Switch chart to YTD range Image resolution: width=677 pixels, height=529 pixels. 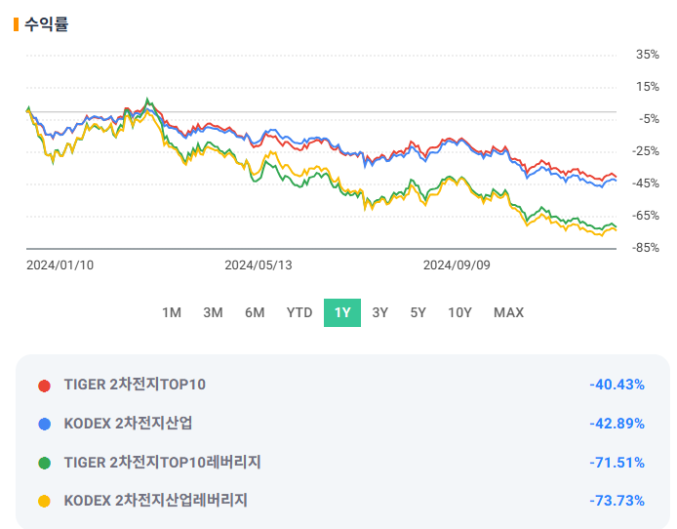click(299, 312)
